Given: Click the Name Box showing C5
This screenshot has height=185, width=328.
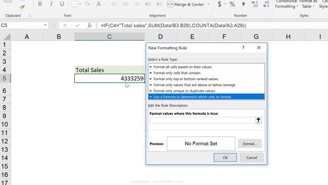Looking at the screenshot, I should pyautogui.click(x=21, y=25).
